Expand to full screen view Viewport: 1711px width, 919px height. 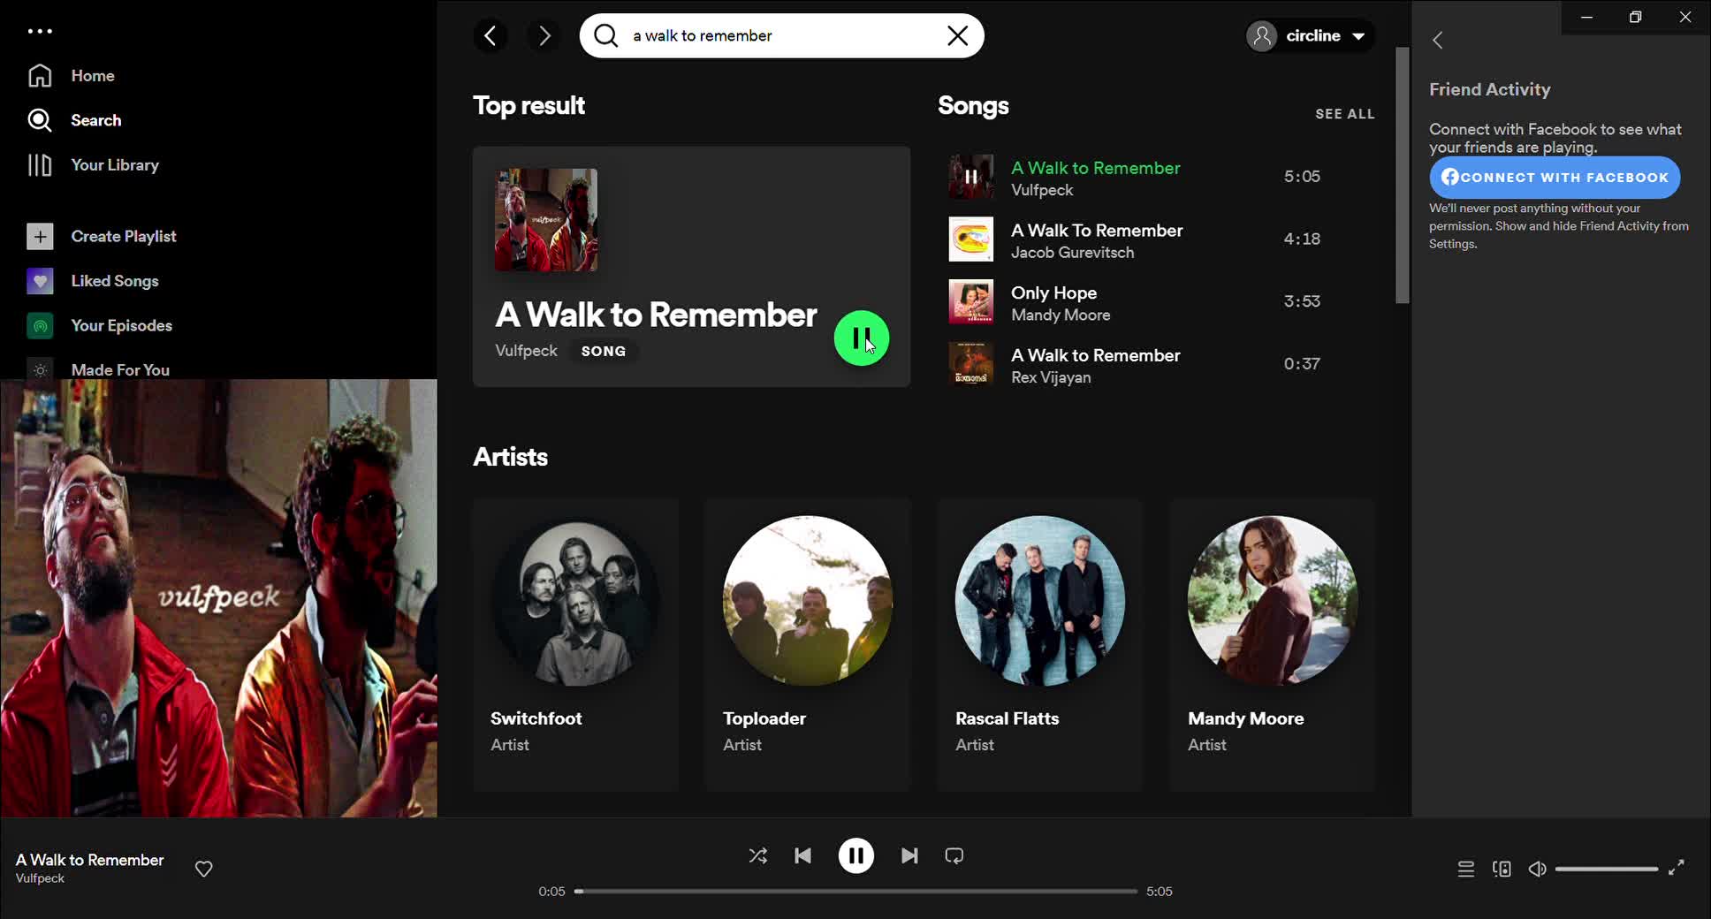[x=1676, y=869]
